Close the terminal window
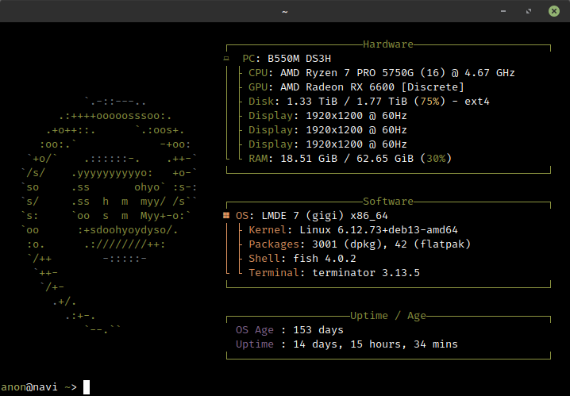This screenshot has width=570, height=396. (553, 11)
